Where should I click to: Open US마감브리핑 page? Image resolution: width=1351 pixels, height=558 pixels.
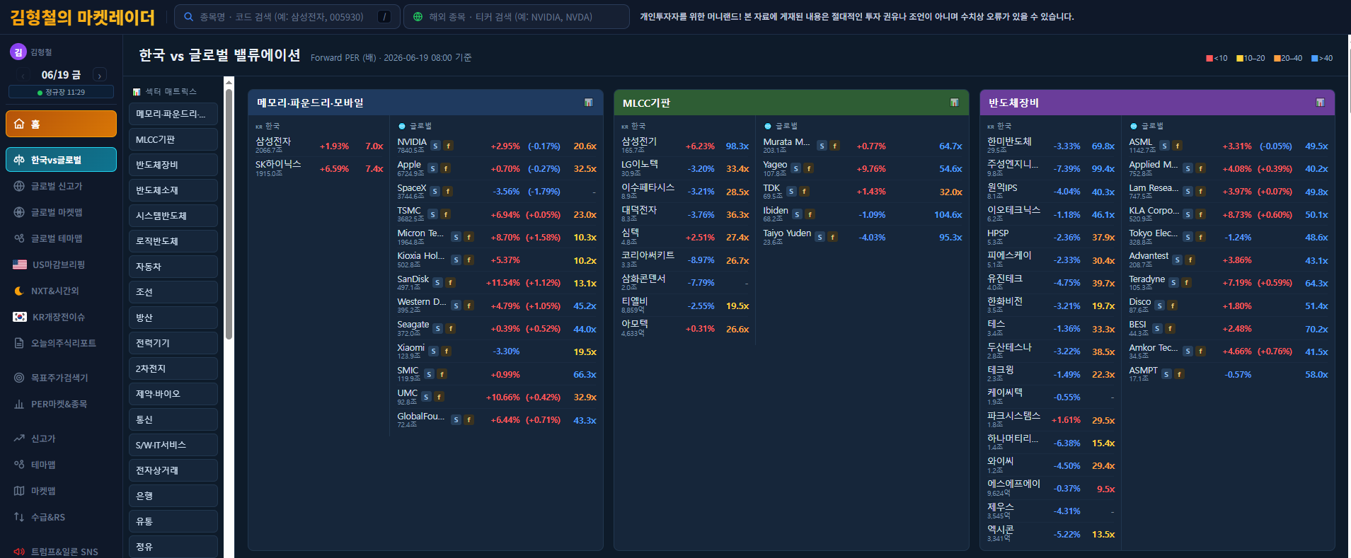(61, 265)
